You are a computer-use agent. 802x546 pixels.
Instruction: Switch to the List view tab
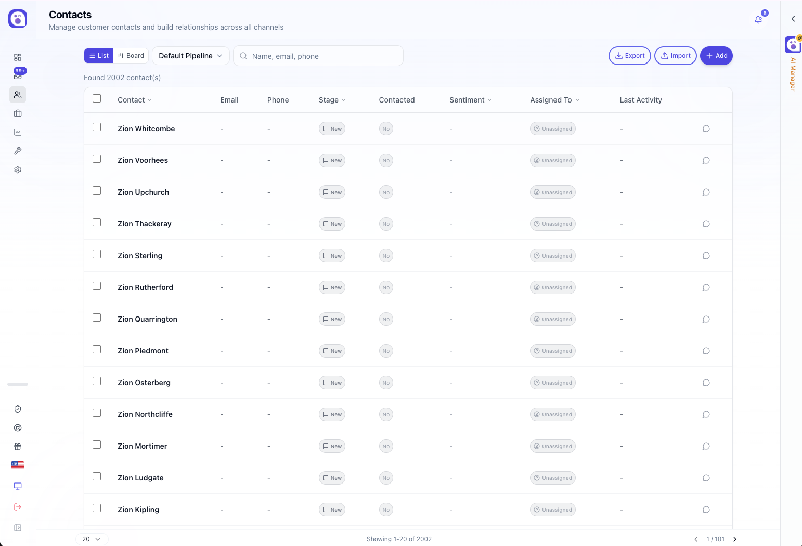99,56
